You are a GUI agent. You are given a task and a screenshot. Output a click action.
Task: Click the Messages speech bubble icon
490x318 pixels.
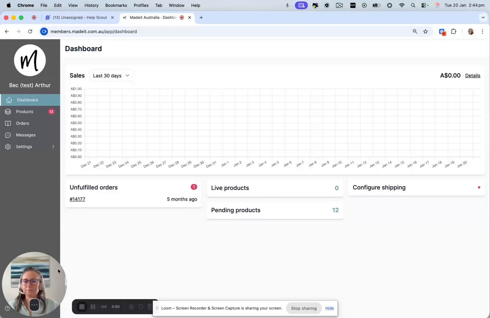[8, 135]
